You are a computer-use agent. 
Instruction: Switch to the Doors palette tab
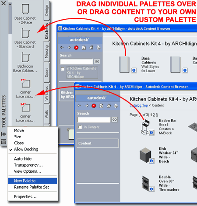(46, 72)
